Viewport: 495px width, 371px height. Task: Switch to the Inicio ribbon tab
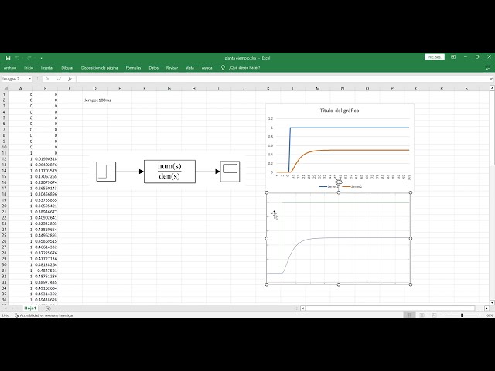click(29, 68)
